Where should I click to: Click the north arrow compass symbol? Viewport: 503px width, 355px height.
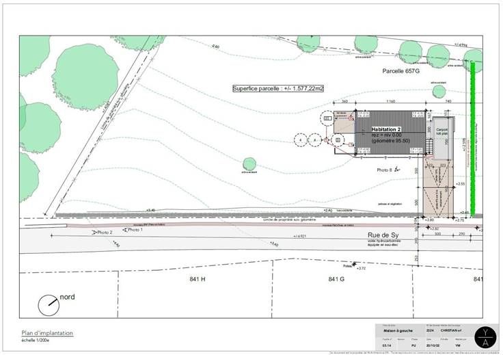48,305
